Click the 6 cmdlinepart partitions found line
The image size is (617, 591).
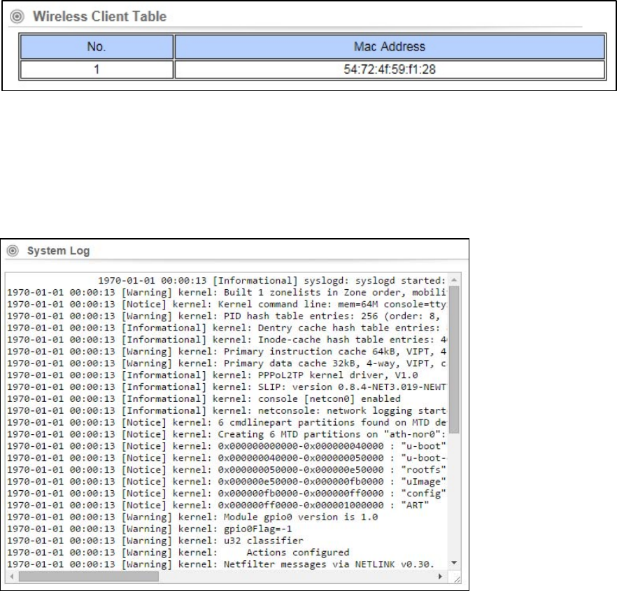point(227,422)
